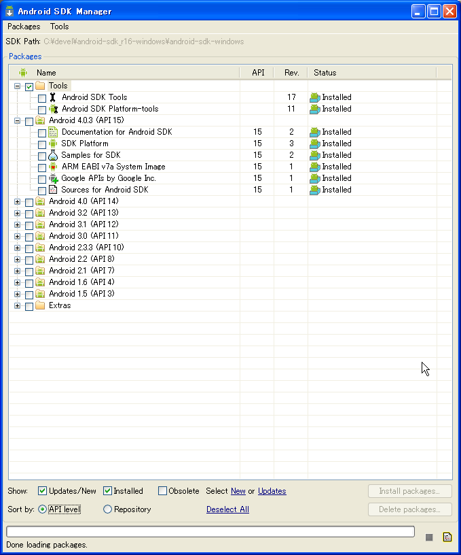461x555 pixels.
Task: Check the Android SDK Tools checkbox
Action: pyautogui.click(x=42, y=98)
